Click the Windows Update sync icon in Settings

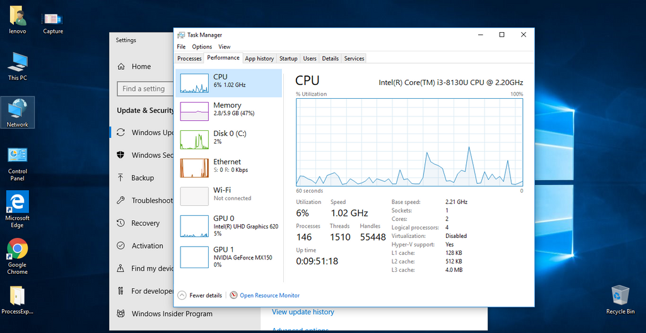(120, 132)
